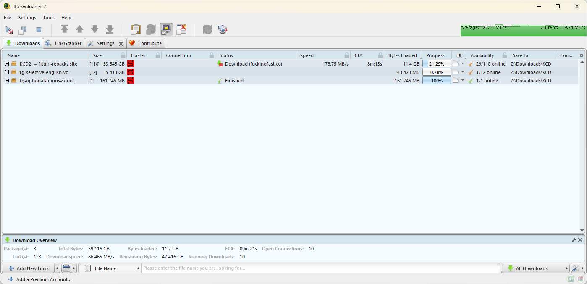Viewport: 587px width, 284px height.
Task: Open the Contribute tab
Action: pyautogui.click(x=146, y=43)
